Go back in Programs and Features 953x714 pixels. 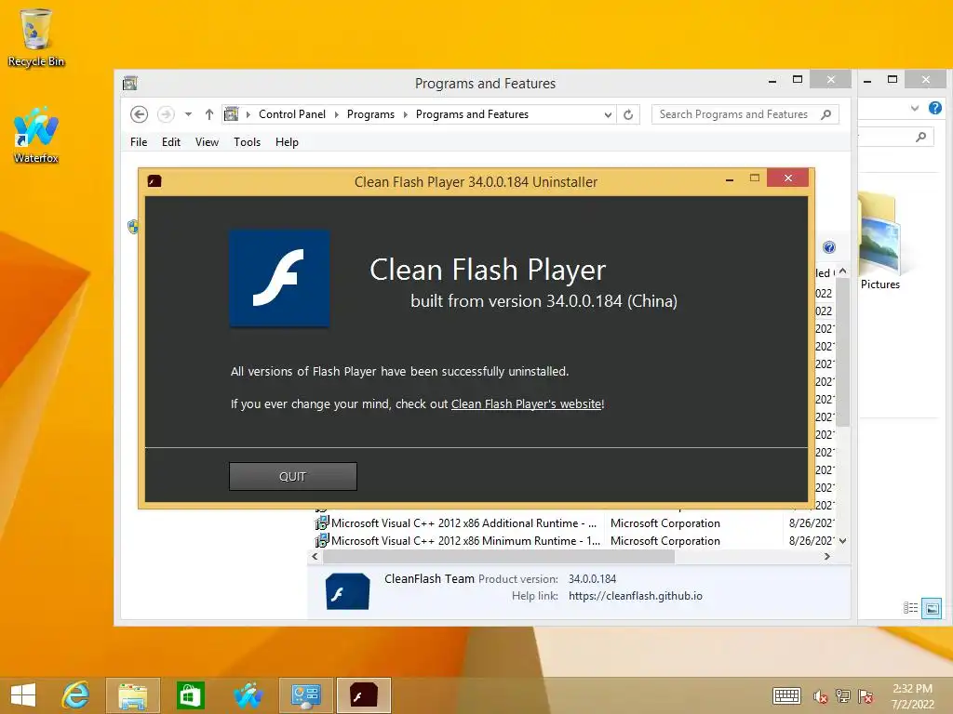(140, 114)
